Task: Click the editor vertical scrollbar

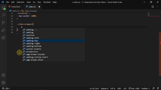Action: (160, 54)
